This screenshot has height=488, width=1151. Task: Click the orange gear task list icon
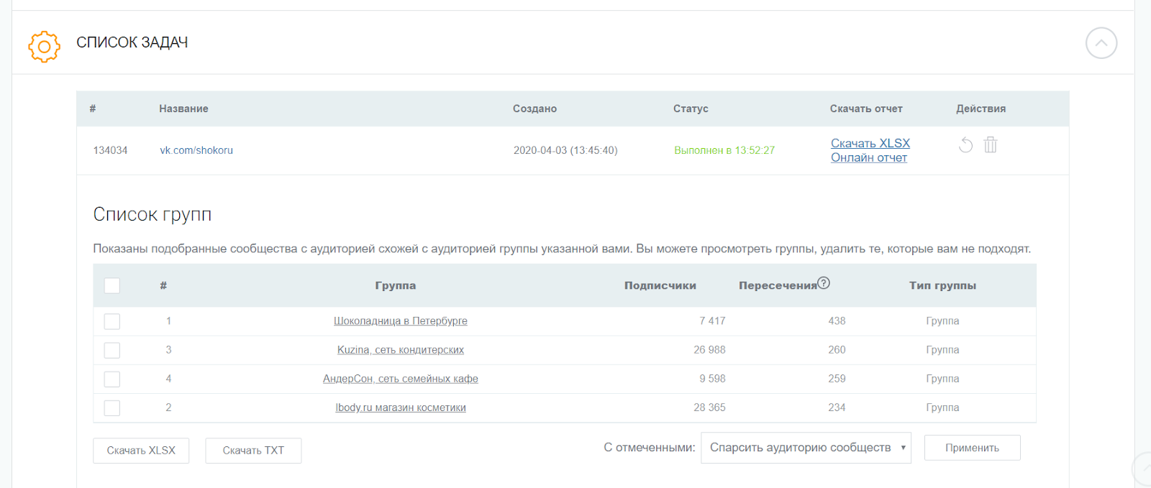44,47
